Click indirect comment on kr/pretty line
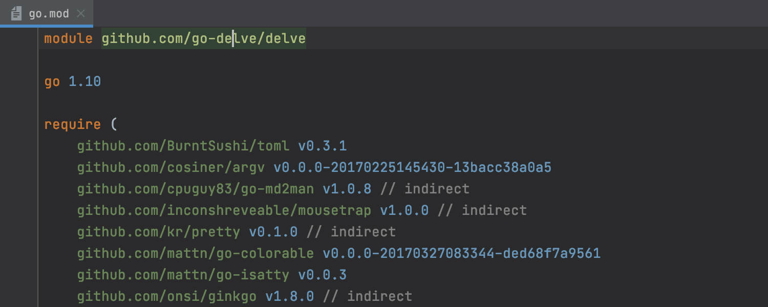The image size is (768, 307). (x=351, y=232)
